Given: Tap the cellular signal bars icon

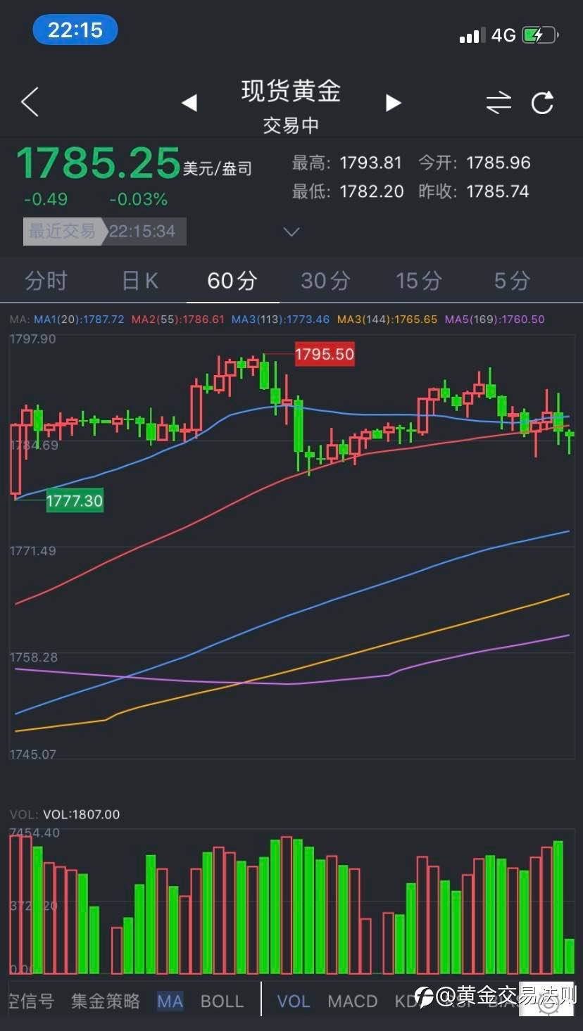Looking at the screenshot, I should point(472,36).
